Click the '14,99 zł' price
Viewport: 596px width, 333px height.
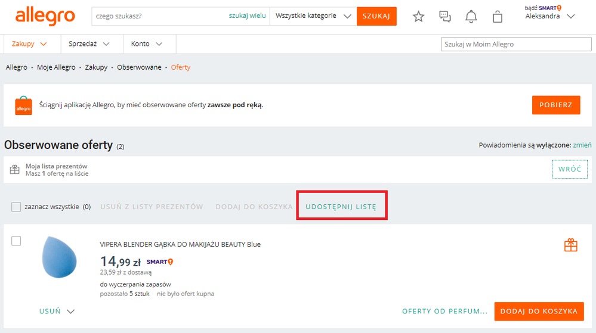121,262
